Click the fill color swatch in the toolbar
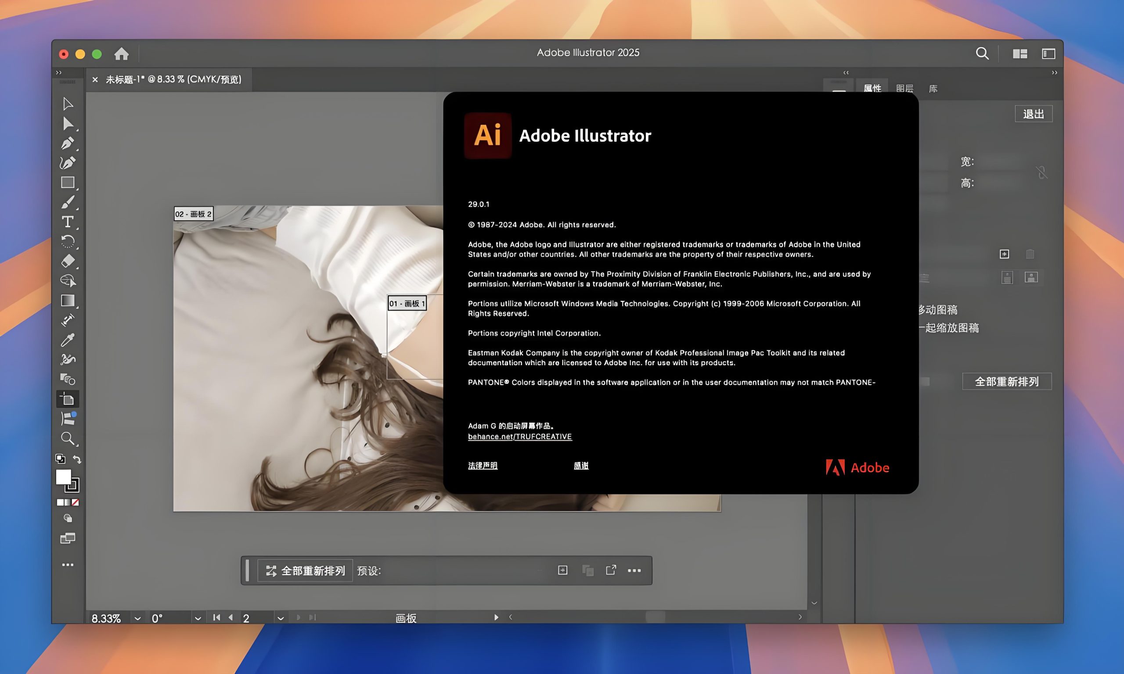 63,477
